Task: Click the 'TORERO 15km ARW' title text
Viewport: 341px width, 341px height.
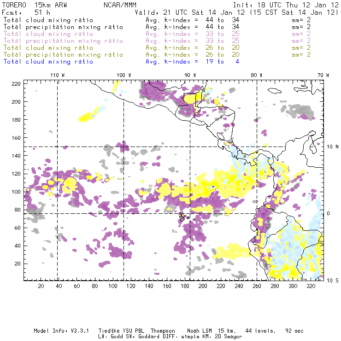Action: point(35,5)
